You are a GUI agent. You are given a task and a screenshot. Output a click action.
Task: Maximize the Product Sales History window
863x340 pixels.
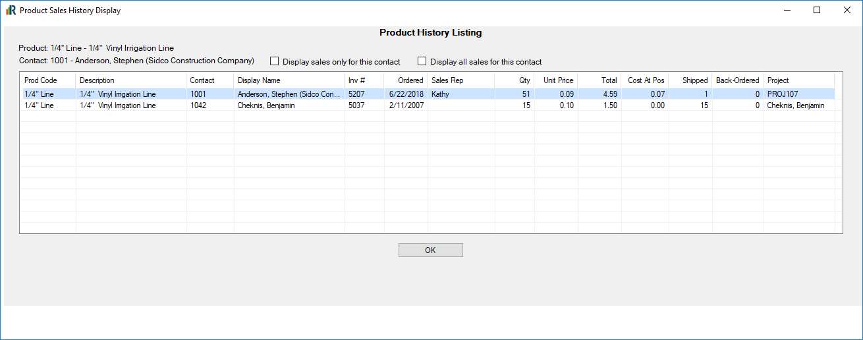[x=817, y=11]
